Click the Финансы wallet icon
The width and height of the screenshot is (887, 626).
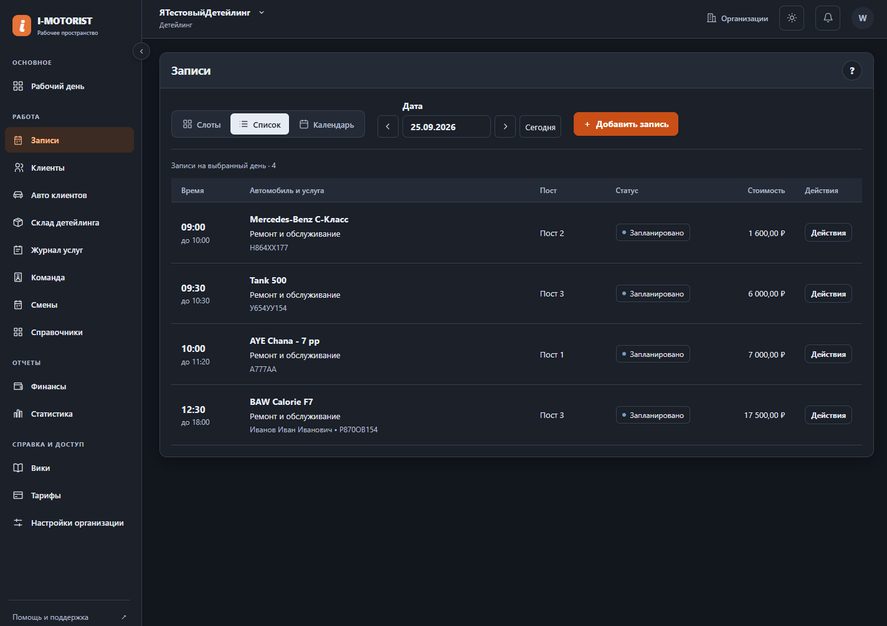(18, 386)
